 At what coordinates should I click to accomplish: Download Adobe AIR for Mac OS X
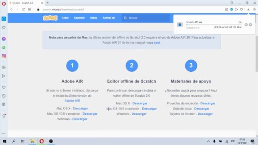tap(80, 108)
